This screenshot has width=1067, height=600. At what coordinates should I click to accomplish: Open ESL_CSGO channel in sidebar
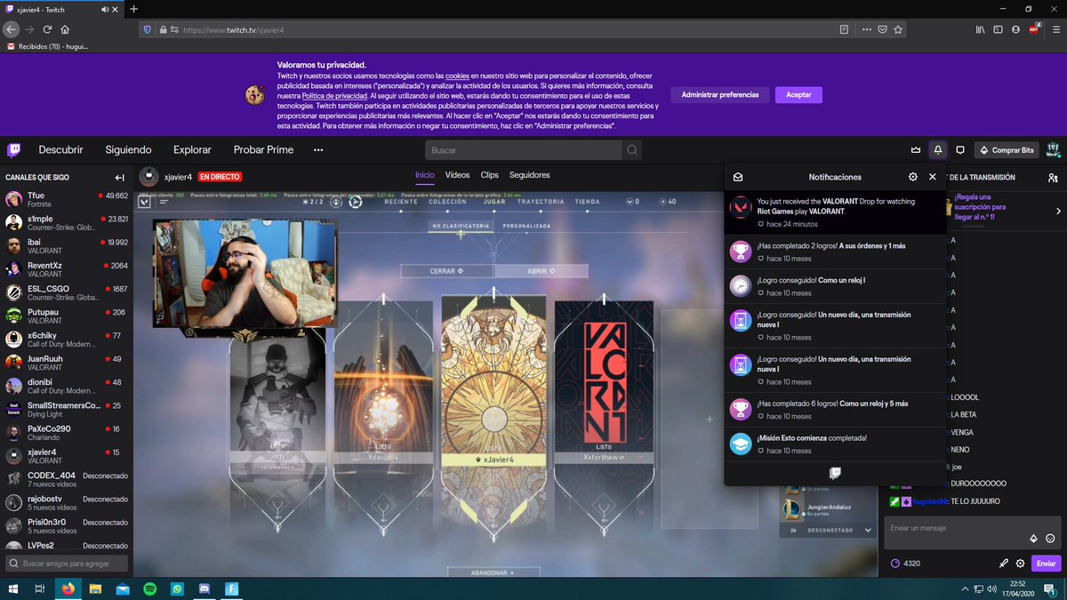[x=67, y=292]
